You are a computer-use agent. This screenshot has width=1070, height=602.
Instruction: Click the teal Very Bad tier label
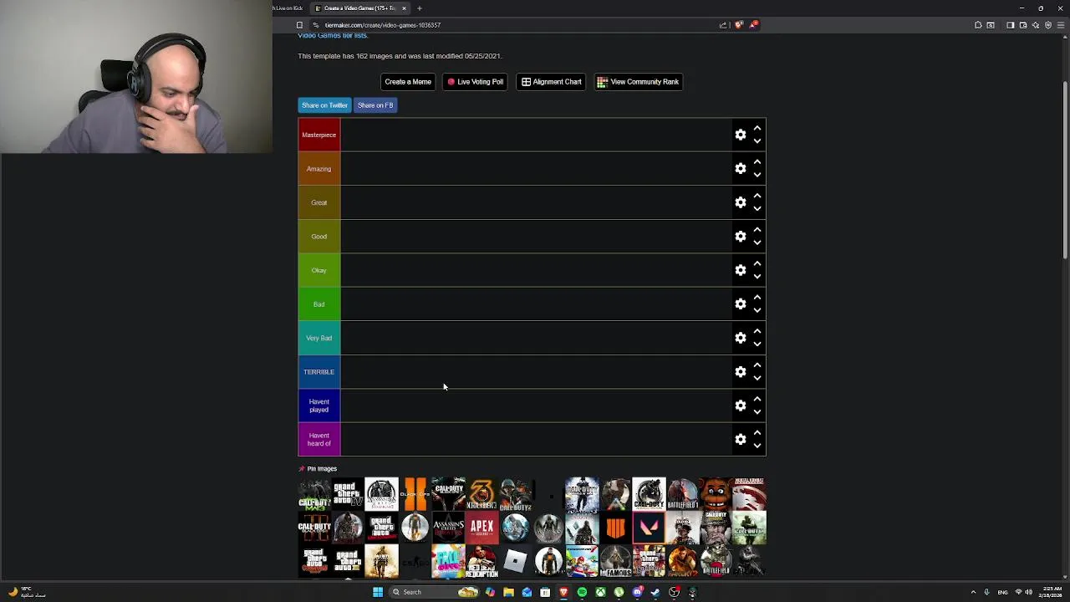(319, 338)
